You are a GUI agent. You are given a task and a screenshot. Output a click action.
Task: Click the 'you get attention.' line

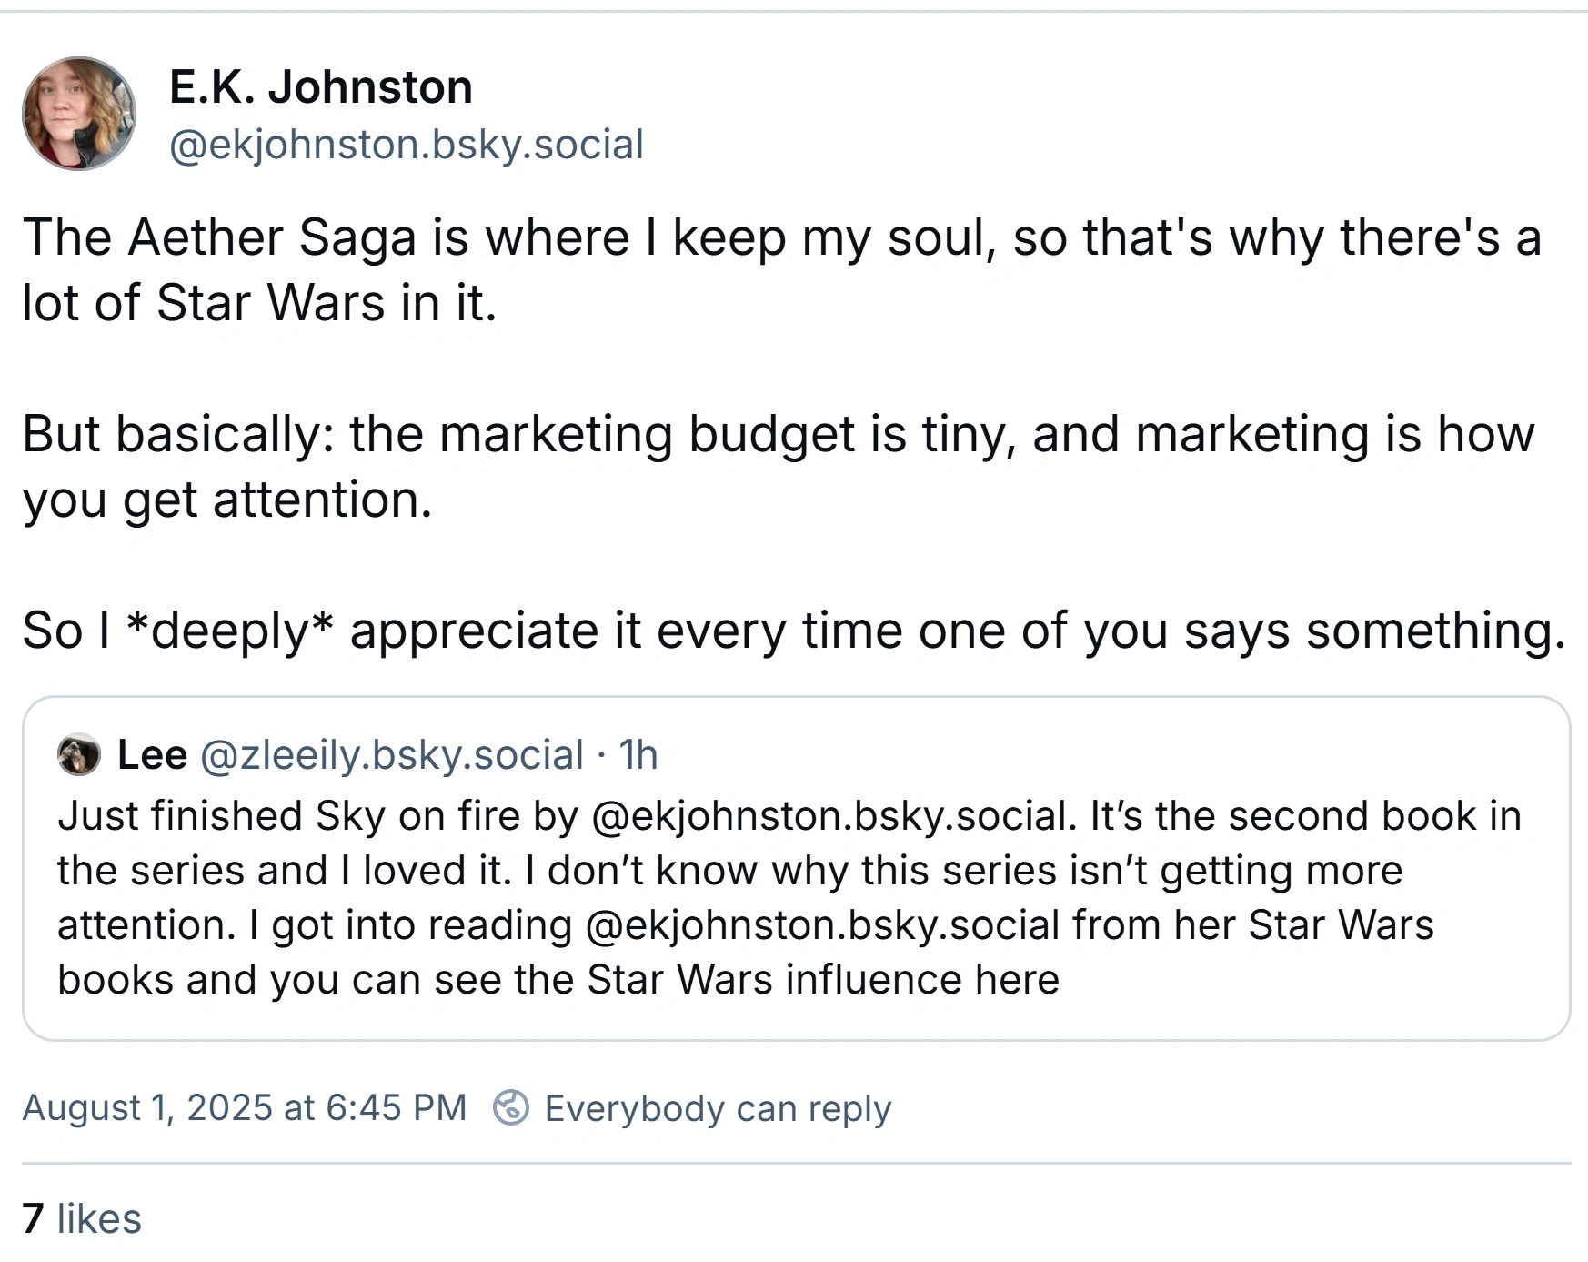point(226,500)
